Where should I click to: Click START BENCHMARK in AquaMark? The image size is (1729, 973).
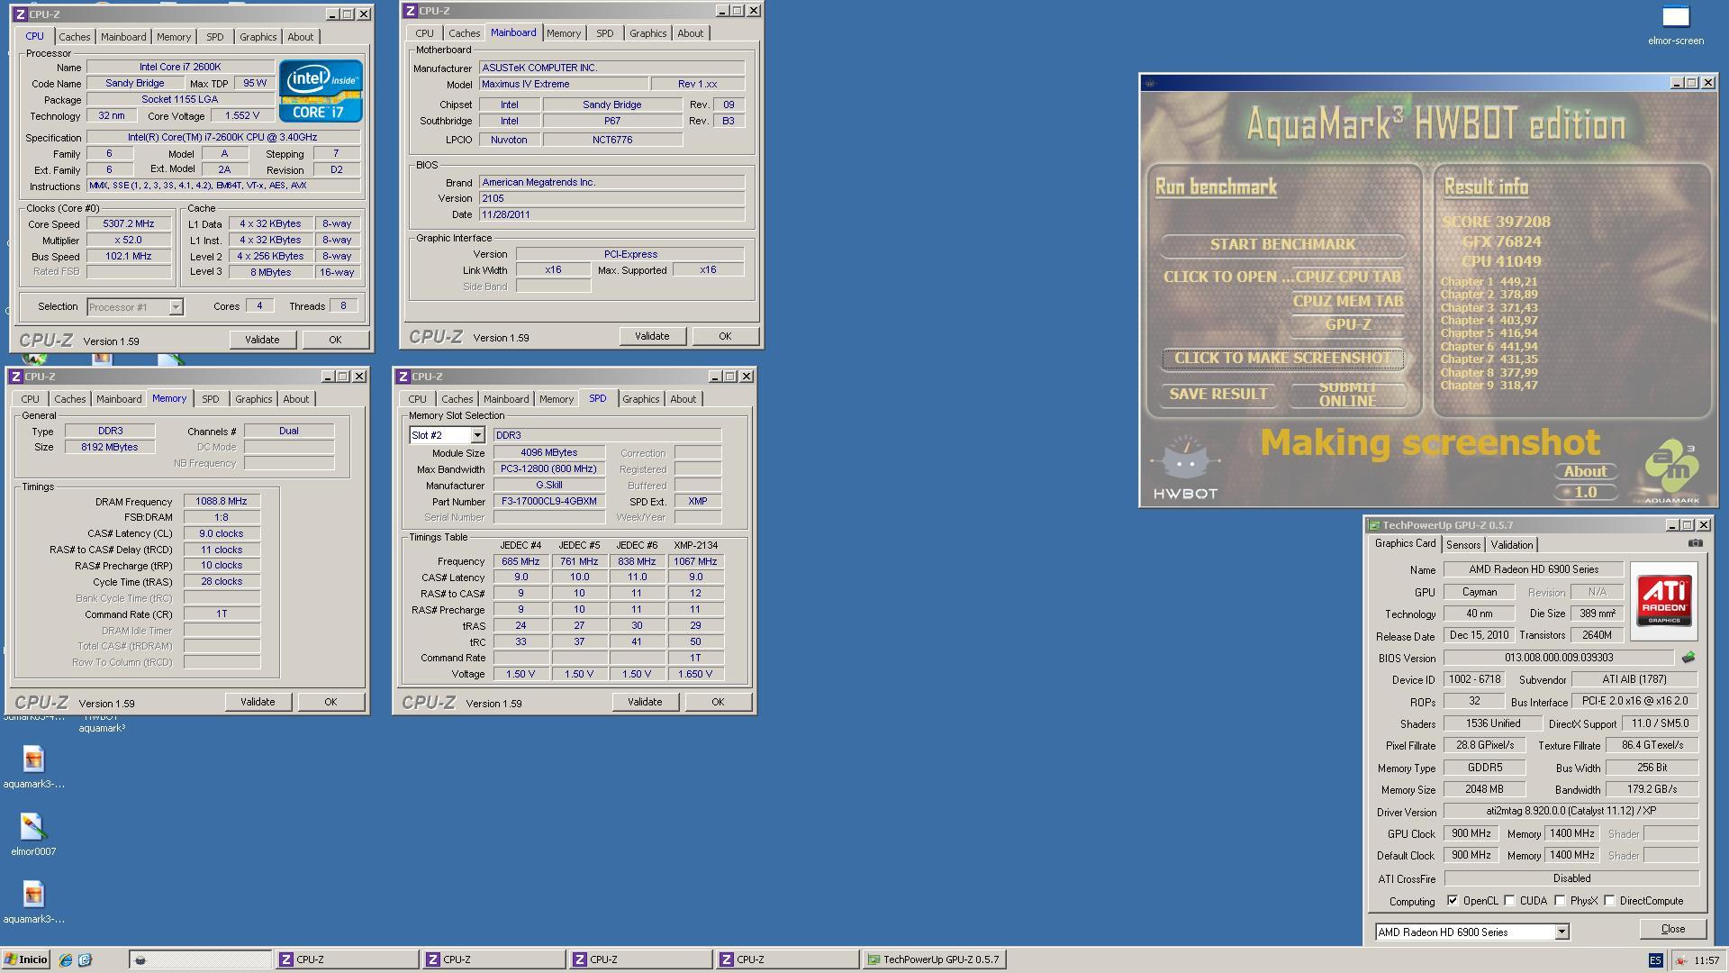pos(1282,244)
